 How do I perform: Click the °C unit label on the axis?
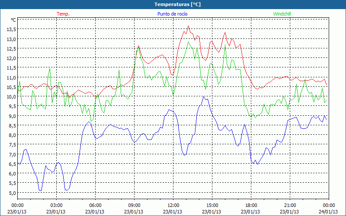tap(13, 20)
